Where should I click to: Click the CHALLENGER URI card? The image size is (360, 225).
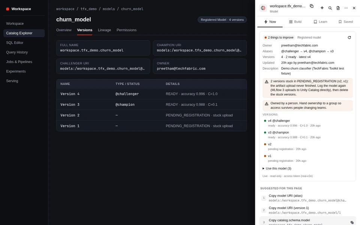(103, 66)
